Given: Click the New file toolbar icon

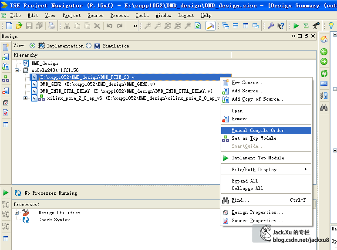Looking at the screenshot, I should 9,26.
